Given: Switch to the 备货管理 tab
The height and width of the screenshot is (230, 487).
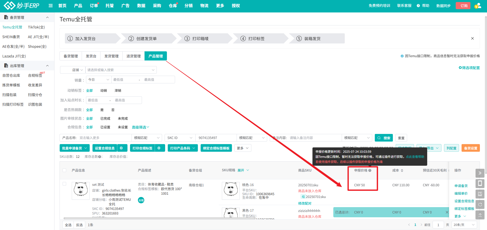Looking at the screenshot, I should 71,56.
